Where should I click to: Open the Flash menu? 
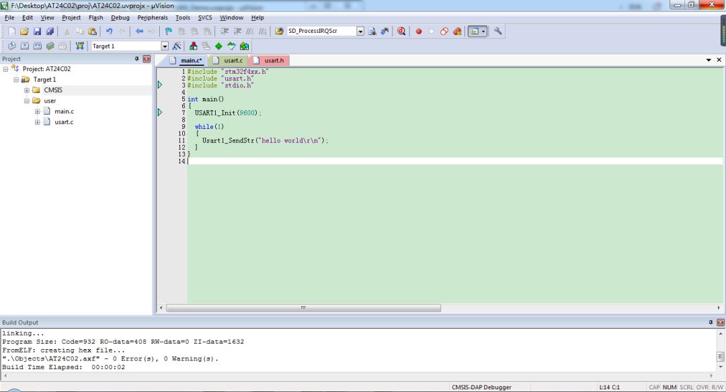(95, 17)
